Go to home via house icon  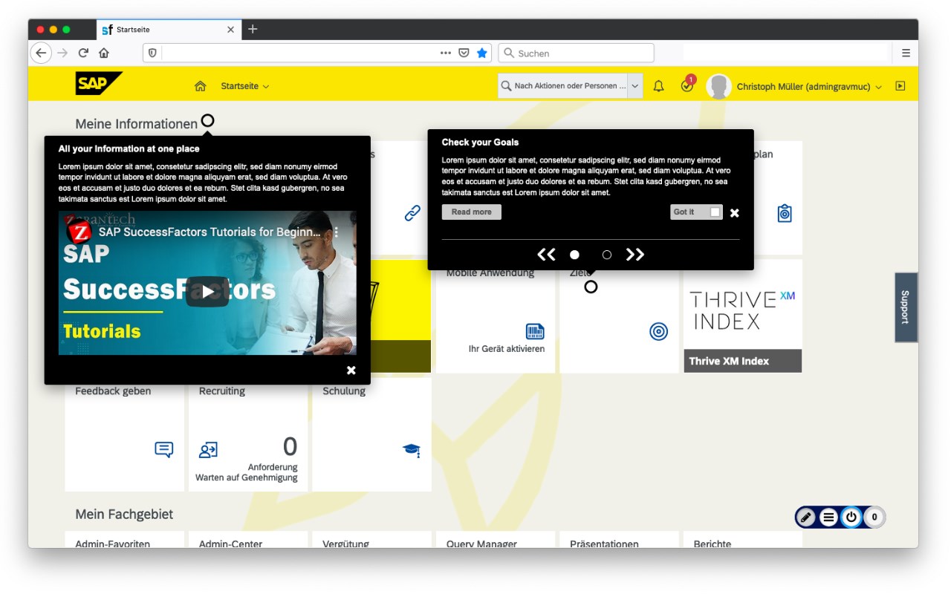coord(200,86)
